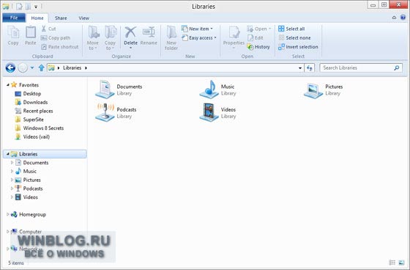This screenshot has height=270, width=410.
Task: Open recent locations dropdown beside Forward
Action: [x=32, y=68]
